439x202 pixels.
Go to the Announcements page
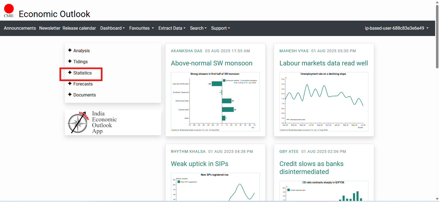click(x=20, y=28)
